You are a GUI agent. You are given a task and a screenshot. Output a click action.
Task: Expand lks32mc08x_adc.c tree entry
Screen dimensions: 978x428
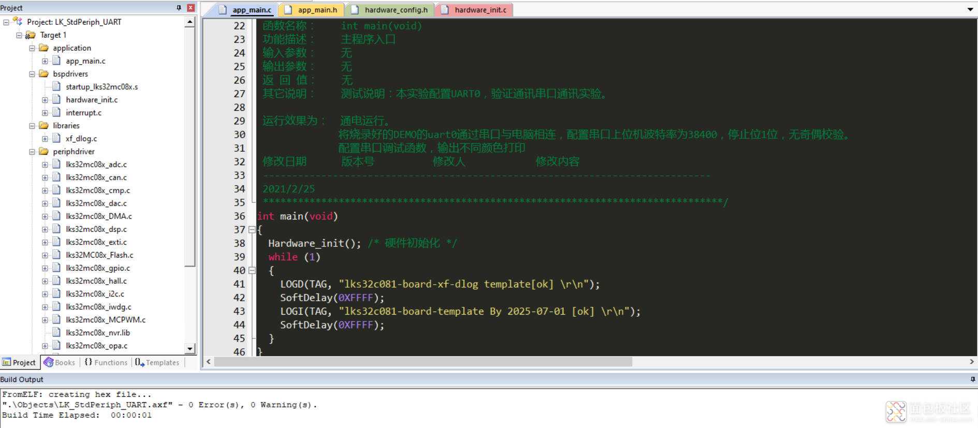[45, 164]
